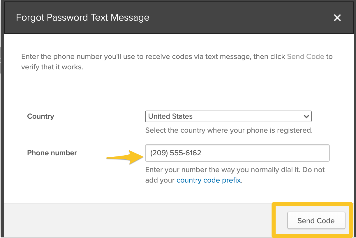
Task: Open the United States country dropdown
Action: 228,116
